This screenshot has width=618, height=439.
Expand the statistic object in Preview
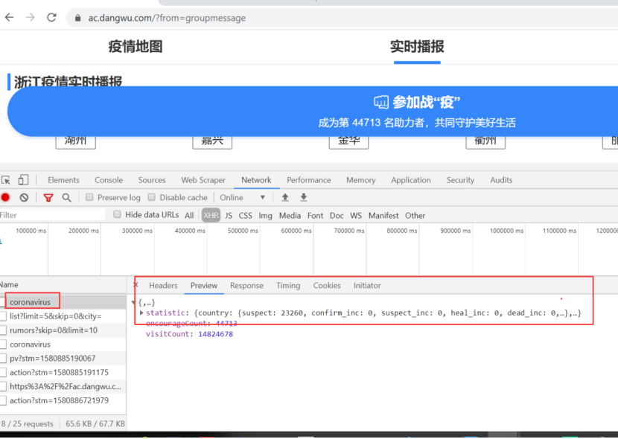click(x=141, y=313)
